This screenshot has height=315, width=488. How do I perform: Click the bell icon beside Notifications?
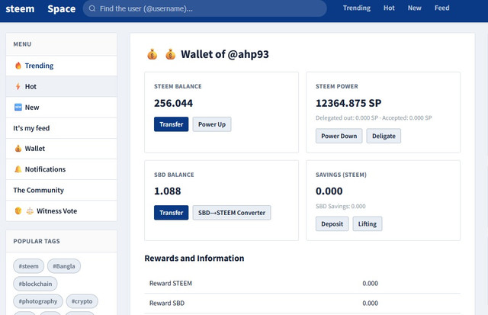point(18,169)
